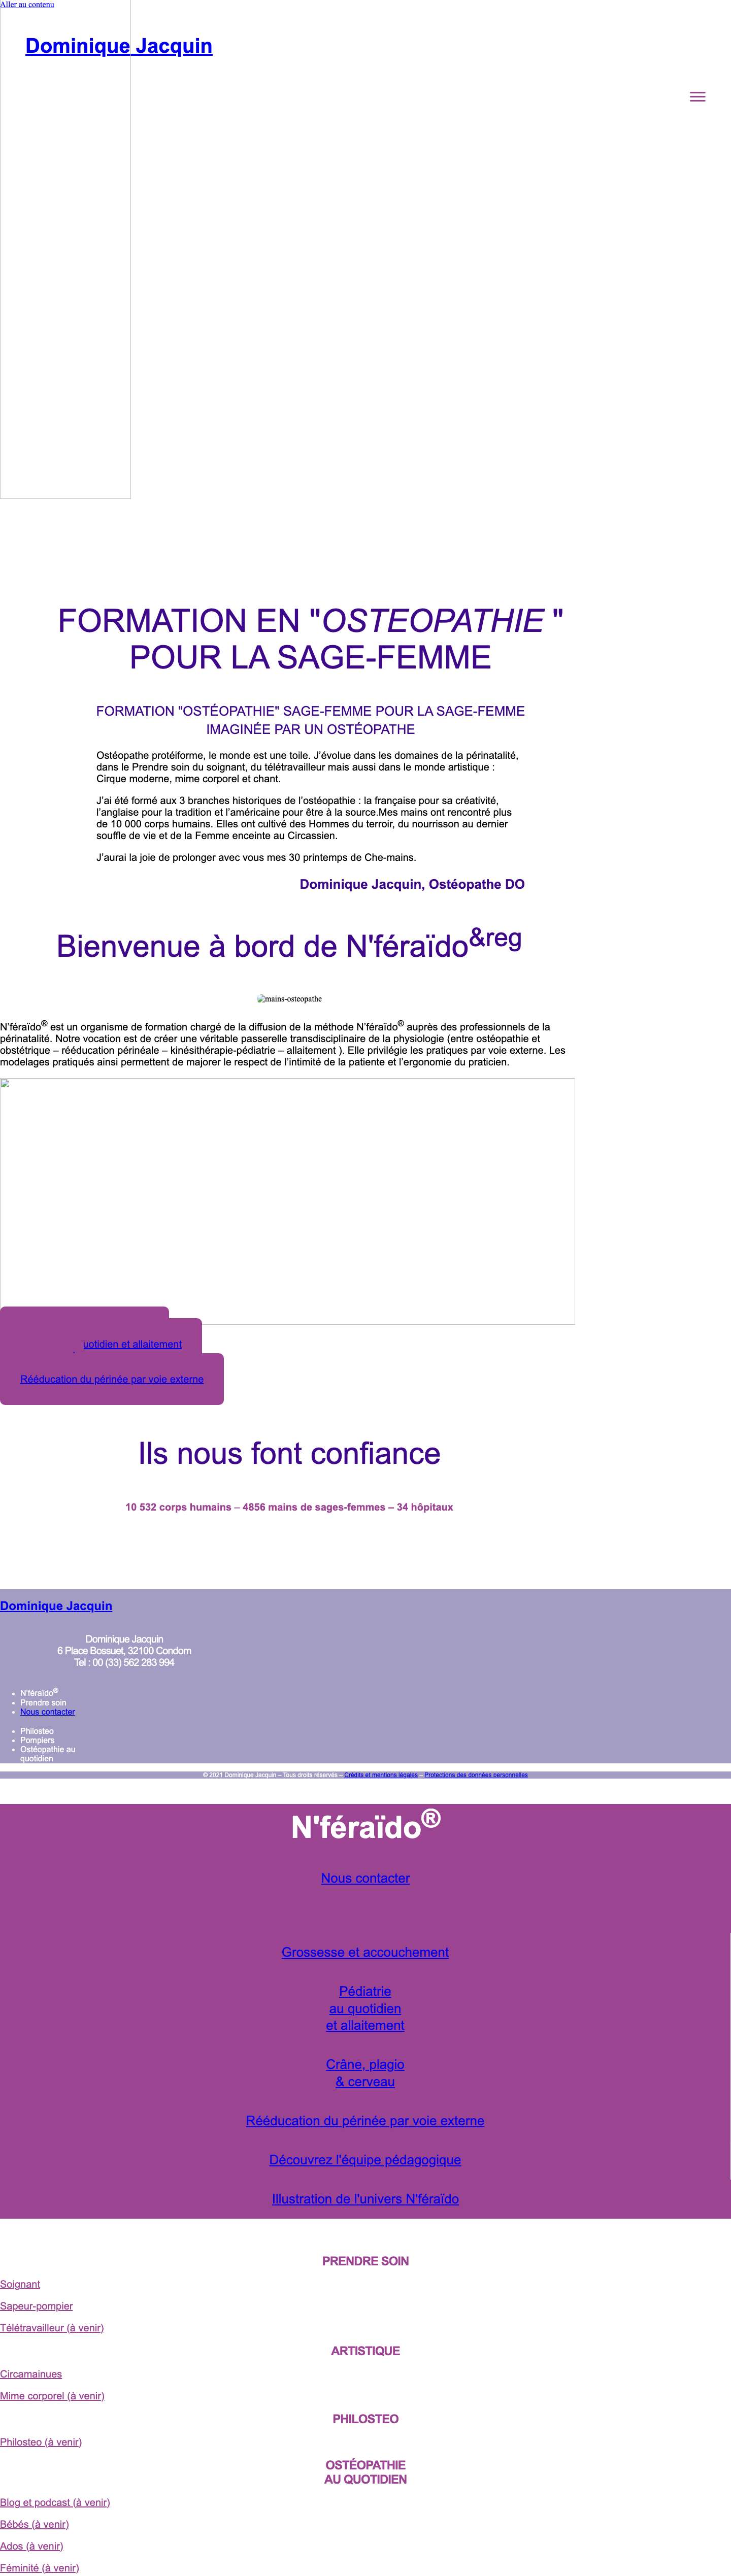Open Protections des données personnelles
The height and width of the screenshot is (2576, 731).
(476, 1775)
